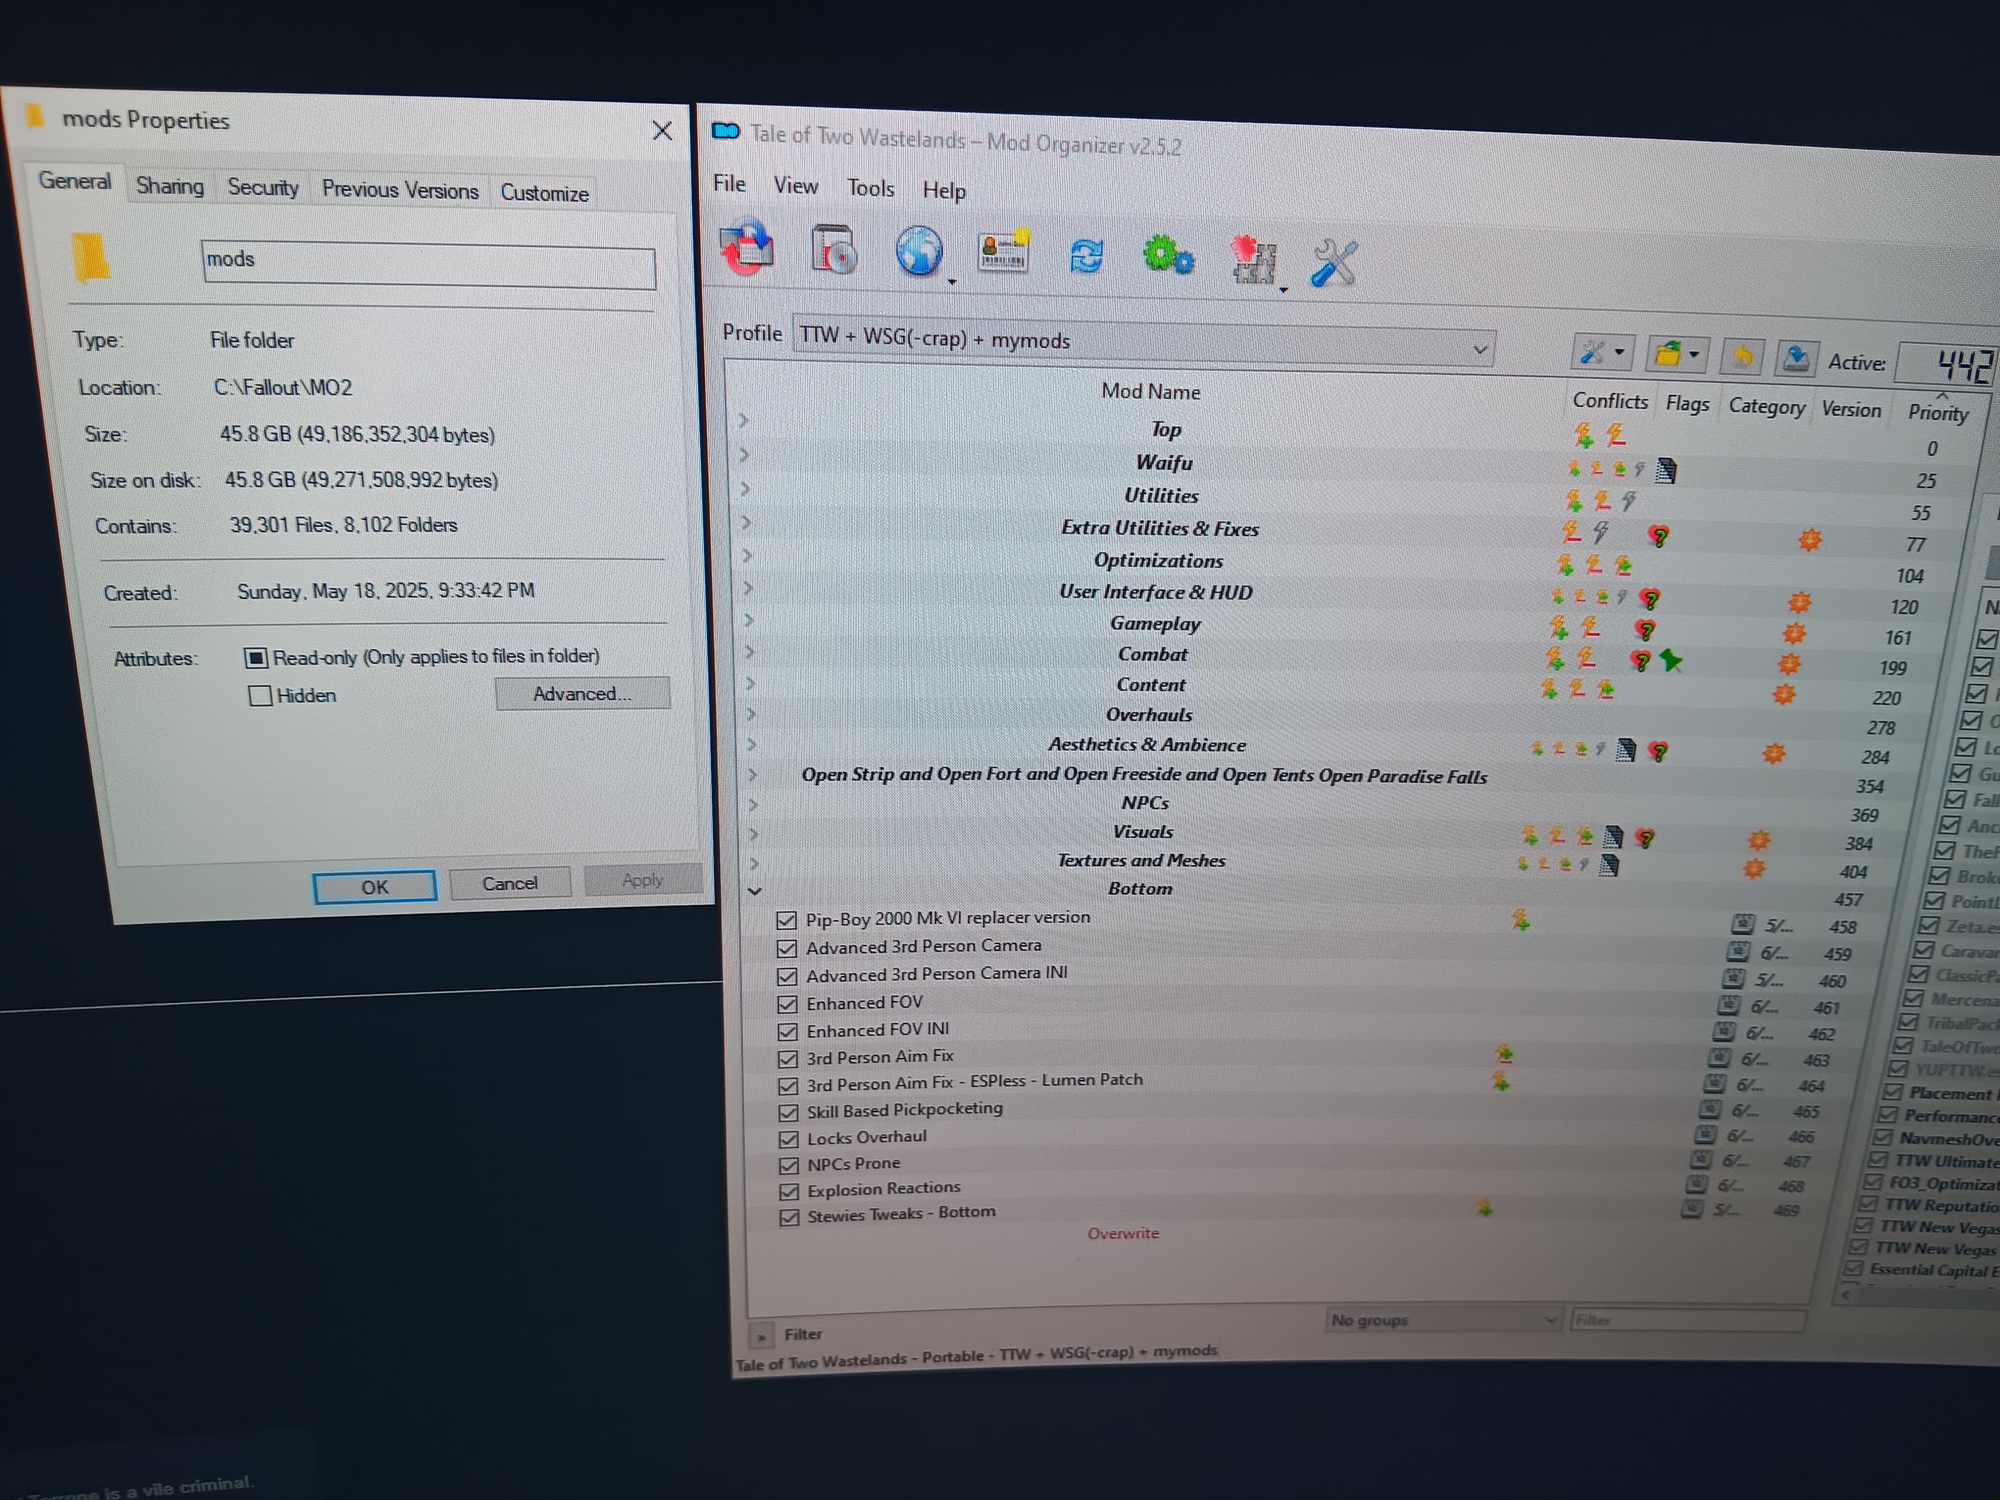Click OK in mods Properties
The width and height of the screenshot is (2000, 1500).
tap(375, 887)
